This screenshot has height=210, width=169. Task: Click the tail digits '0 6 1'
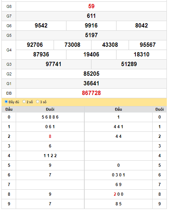pyautogui.click(x=50, y=127)
